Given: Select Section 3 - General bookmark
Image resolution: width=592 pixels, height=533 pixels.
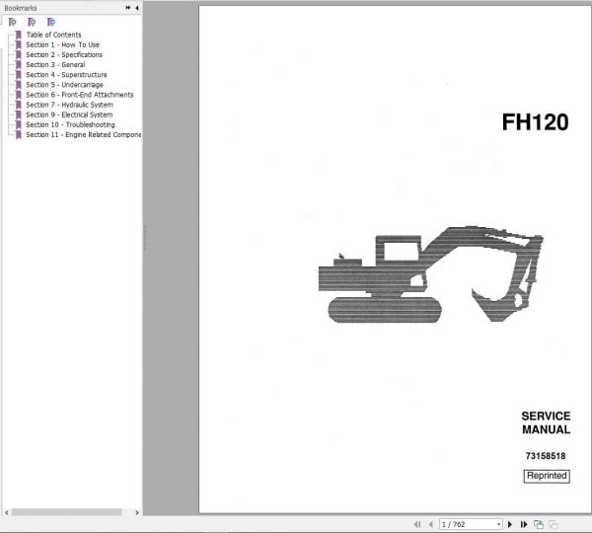Looking at the screenshot, I should [55, 65].
